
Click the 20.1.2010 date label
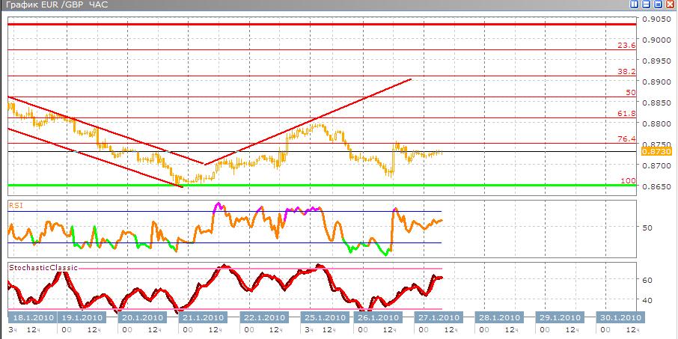[141, 318]
